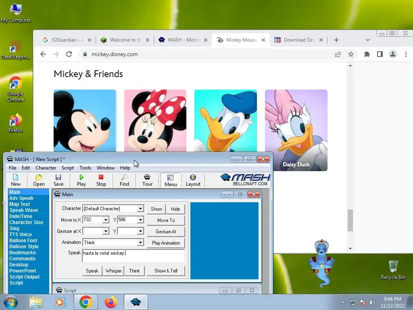Create a New script in MASH toolbar

tap(16, 180)
